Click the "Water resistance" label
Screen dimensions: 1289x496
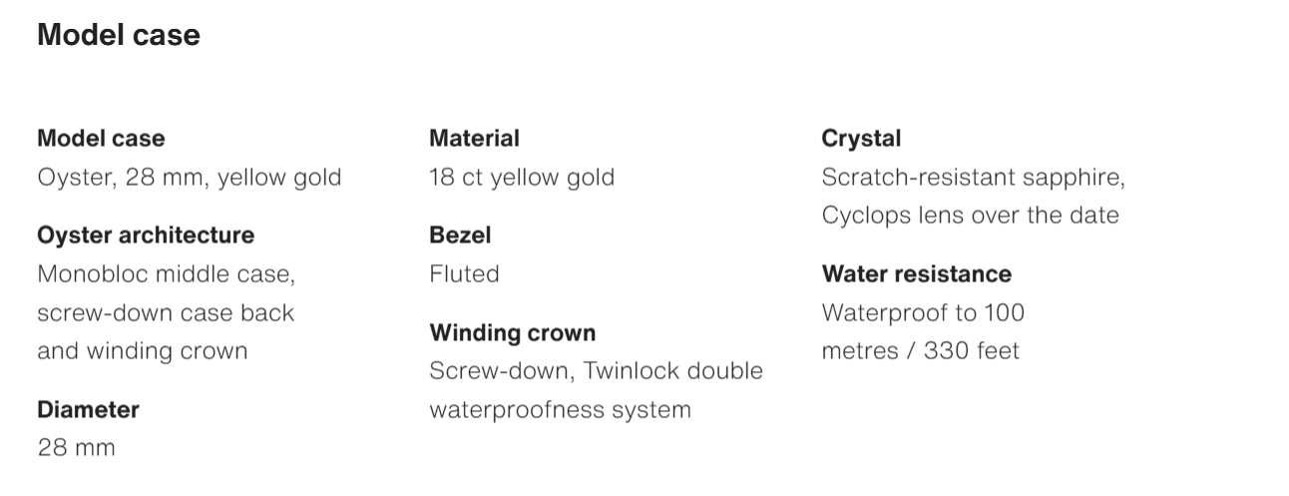pos(916,273)
